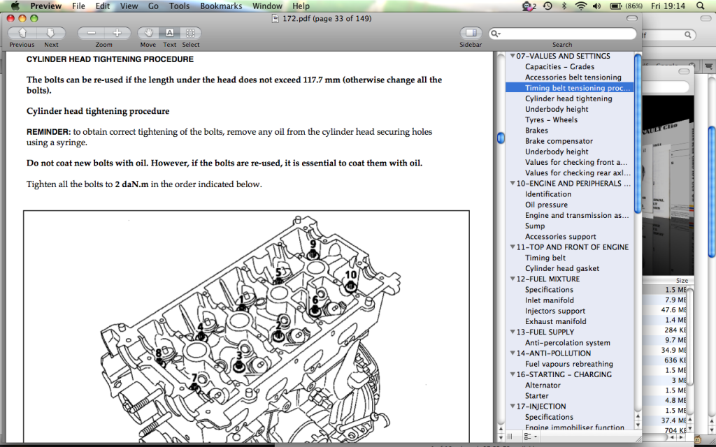
Task: Zoom out using the minus button
Action: pos(91,33)
